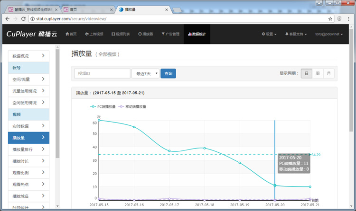Screen dimensions: 356x211
Task: Click the 查询 search button
Action: [168, 74]
